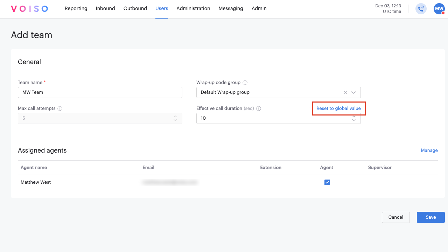
Task: Decrease Effective call duration with down arrow
Action: [x=354, y=120]
